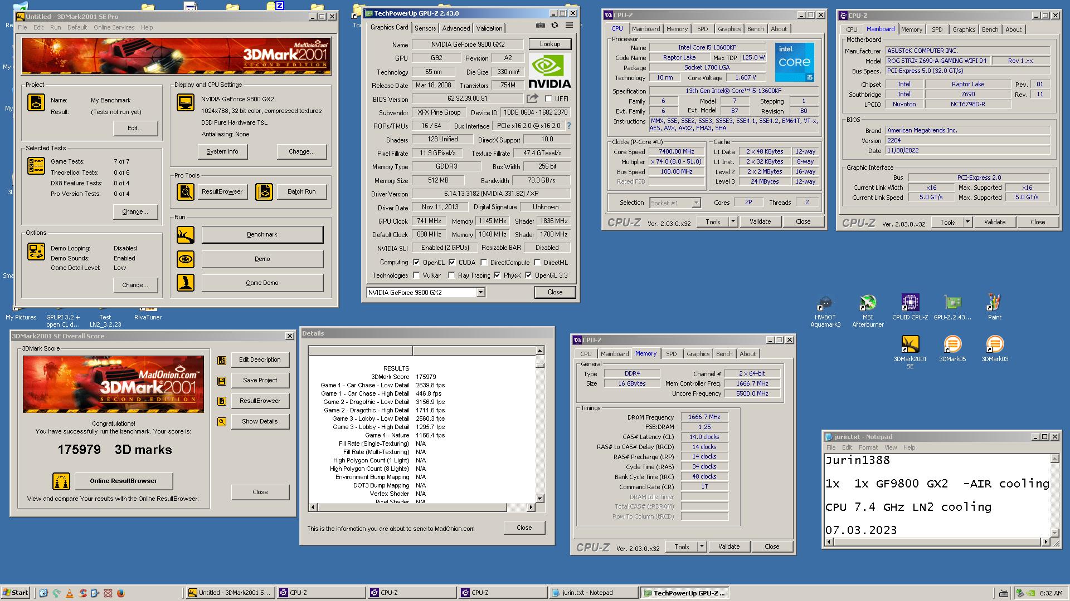Screen dimensions: 1070x601
Task: Toggle the Ray Tracing checkbox
Action: [451, 275]
